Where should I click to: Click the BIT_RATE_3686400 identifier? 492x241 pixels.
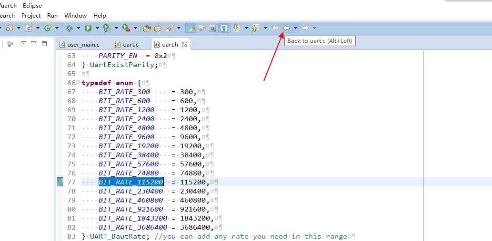coord(133,227)
